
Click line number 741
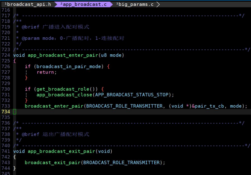(6, 151)
